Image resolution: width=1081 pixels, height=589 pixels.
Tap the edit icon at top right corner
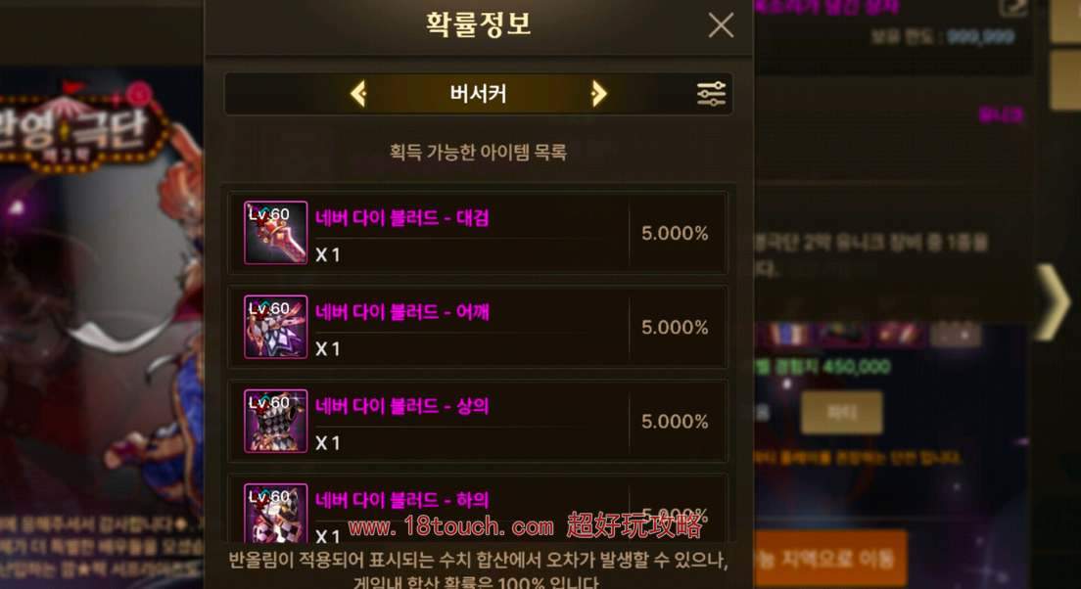point(1013,8)
